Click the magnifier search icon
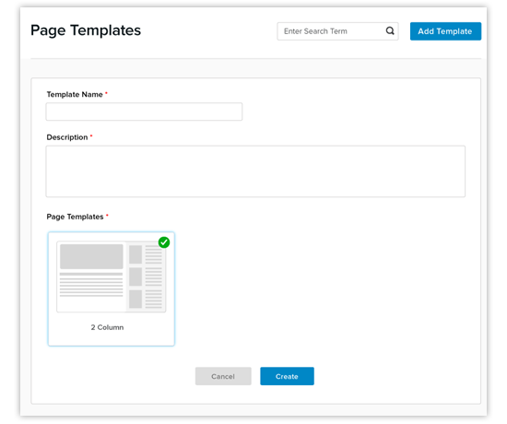This screenshot has width=507, height=424. (x=390, y=30)
